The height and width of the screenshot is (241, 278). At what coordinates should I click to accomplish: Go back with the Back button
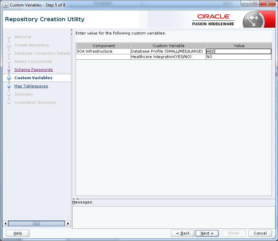tap(183, 233)
